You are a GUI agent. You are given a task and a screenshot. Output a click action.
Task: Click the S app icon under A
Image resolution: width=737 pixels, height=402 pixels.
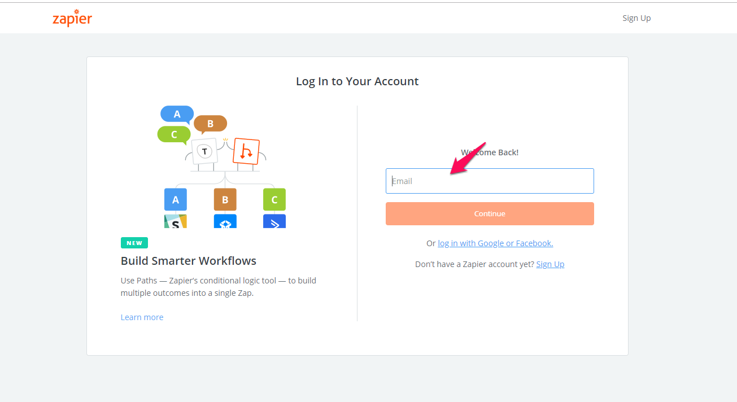point(176,221)
